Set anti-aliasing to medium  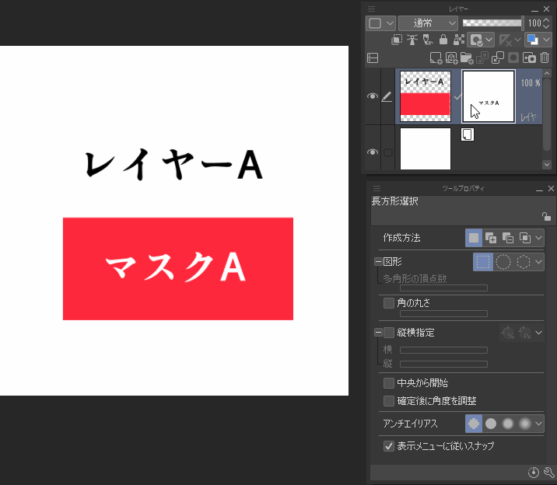point(508,424)
